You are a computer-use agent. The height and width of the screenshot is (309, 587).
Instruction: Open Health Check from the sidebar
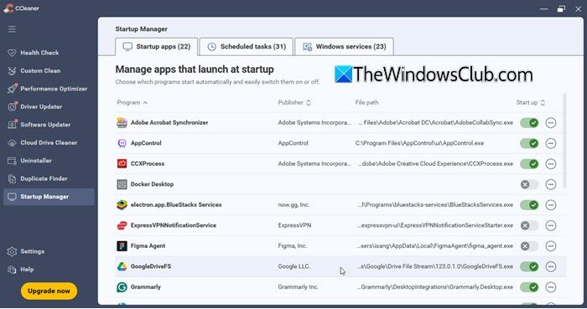point(49,53)
